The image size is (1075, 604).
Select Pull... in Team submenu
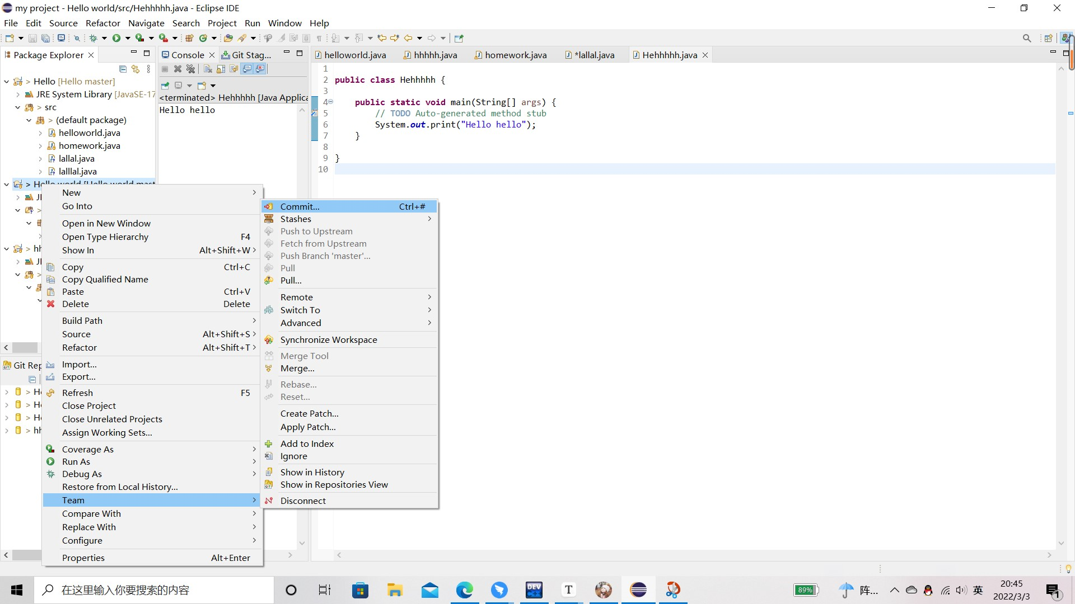[349, 280]
